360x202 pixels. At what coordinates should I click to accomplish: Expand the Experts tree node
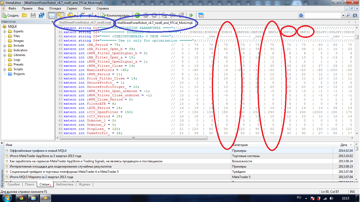coord(4,31)
